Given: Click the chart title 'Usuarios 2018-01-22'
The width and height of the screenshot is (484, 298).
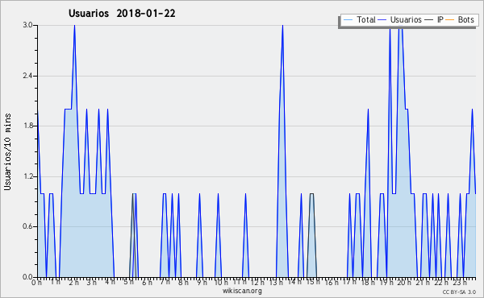Looking at the screenshot, I should click(x=122, y=14).
